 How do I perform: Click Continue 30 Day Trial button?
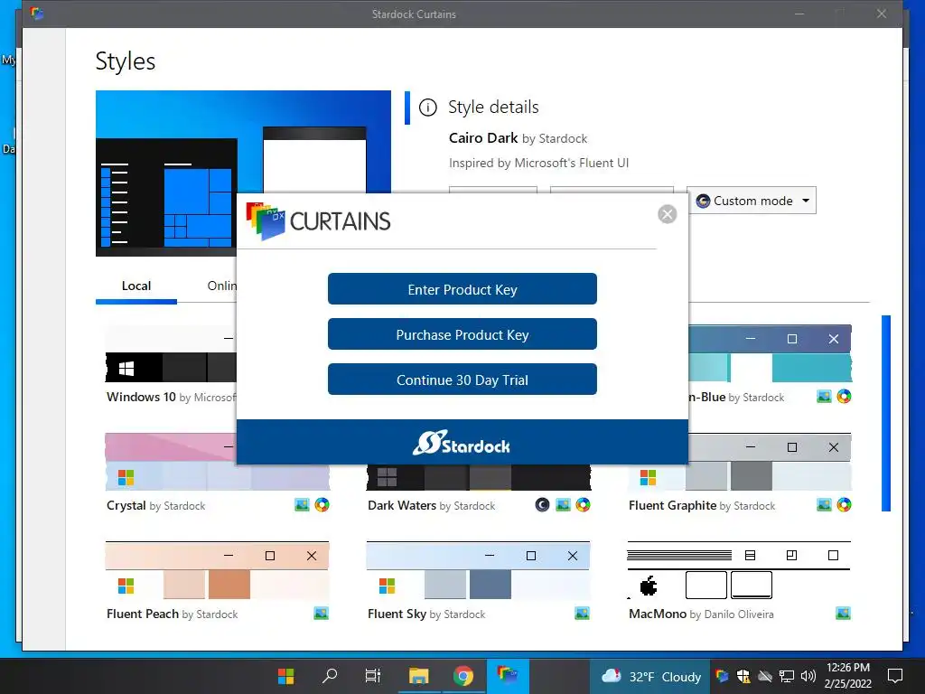[x=462, y=380]
